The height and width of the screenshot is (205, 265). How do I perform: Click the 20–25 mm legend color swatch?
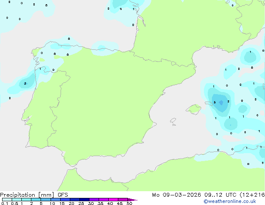pyautogui.click(x=75, y=200)
